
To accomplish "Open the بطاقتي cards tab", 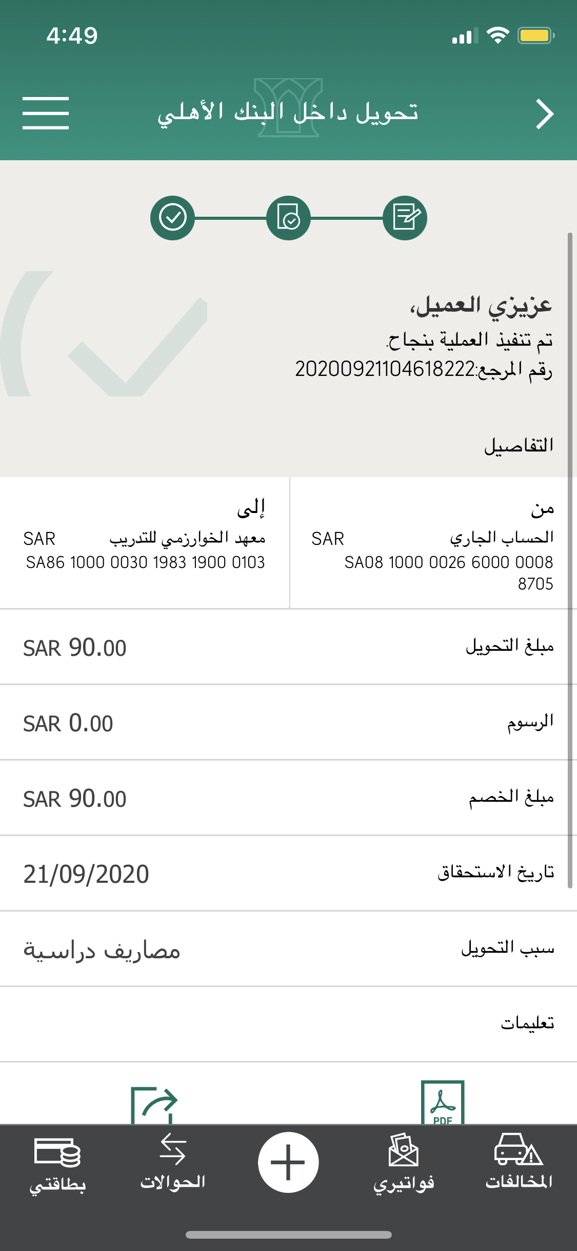I will 57,1163.
